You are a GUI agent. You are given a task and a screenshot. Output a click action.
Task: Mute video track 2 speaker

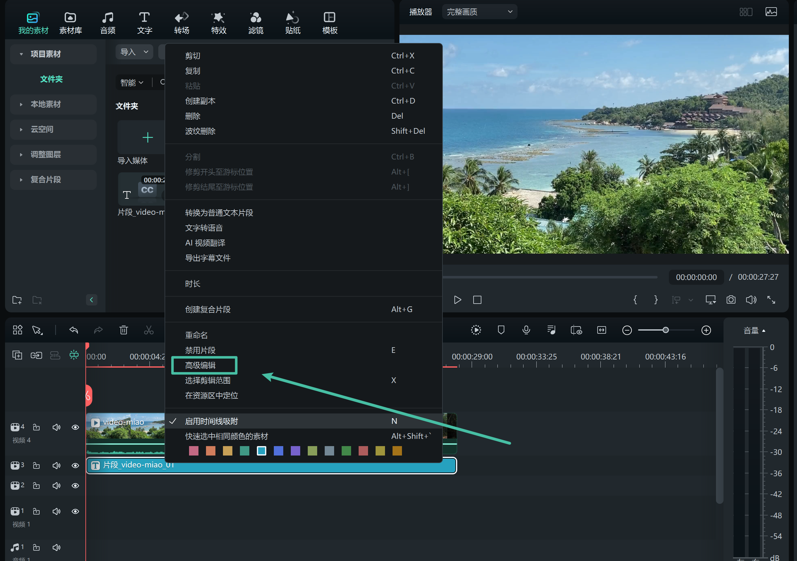[x=56, y=486]
